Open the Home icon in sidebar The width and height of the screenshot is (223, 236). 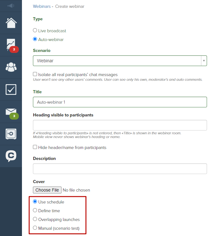point(11,23)
